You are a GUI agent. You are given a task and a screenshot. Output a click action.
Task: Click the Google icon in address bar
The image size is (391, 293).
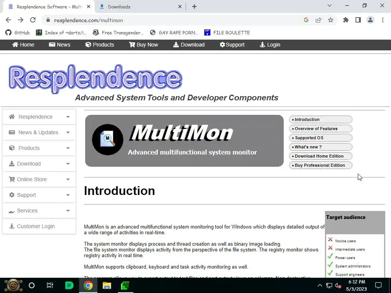coord(306,20)
